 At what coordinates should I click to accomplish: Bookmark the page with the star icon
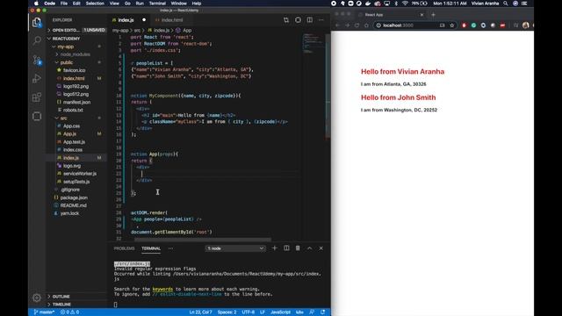point(452,25)
